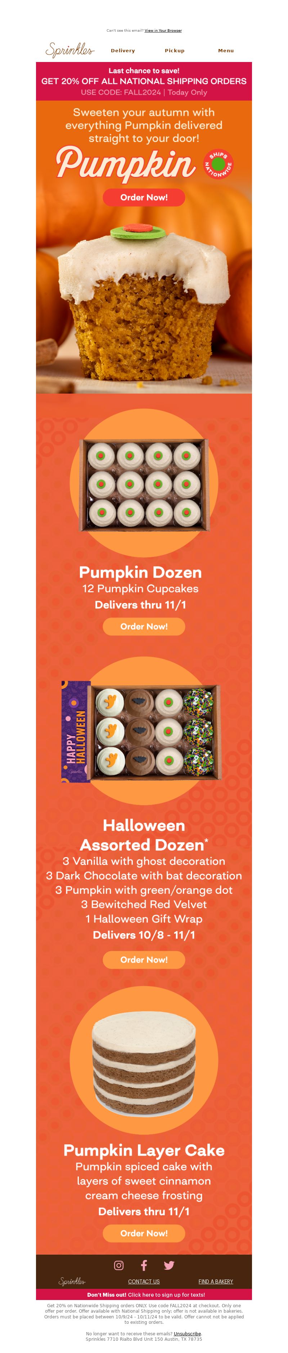Select the Menu navigation link
This screenshot has height=1353, width=288.
[x=226, y=51]
